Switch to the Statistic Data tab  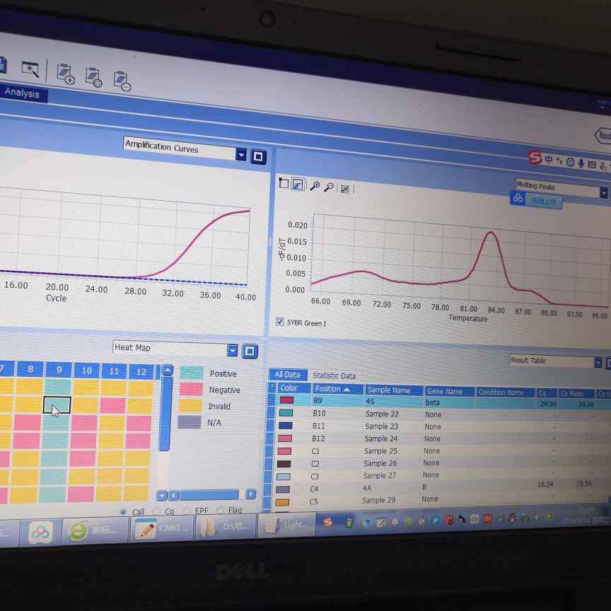334,376
